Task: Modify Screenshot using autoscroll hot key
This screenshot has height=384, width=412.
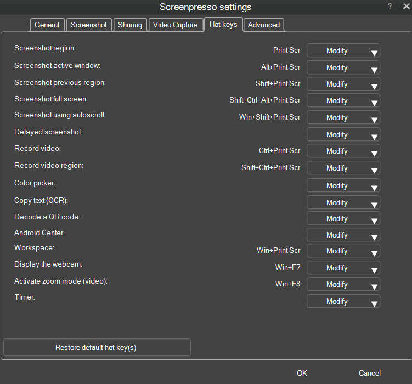Action: coord(337,117)
